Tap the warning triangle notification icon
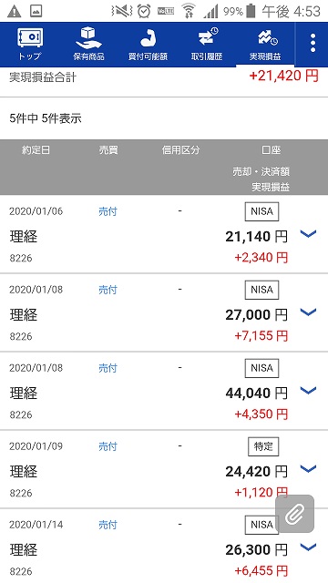The width and height of the screenshot is (328, 583). 15,12
